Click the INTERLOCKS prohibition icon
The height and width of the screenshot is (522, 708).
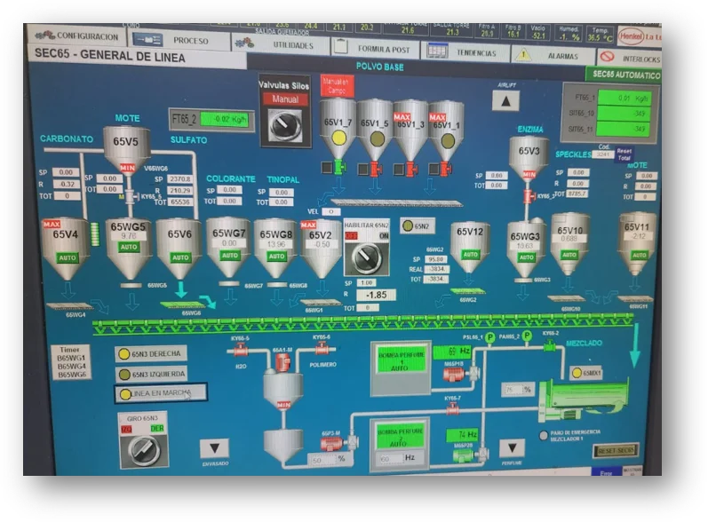click(609, 58)
